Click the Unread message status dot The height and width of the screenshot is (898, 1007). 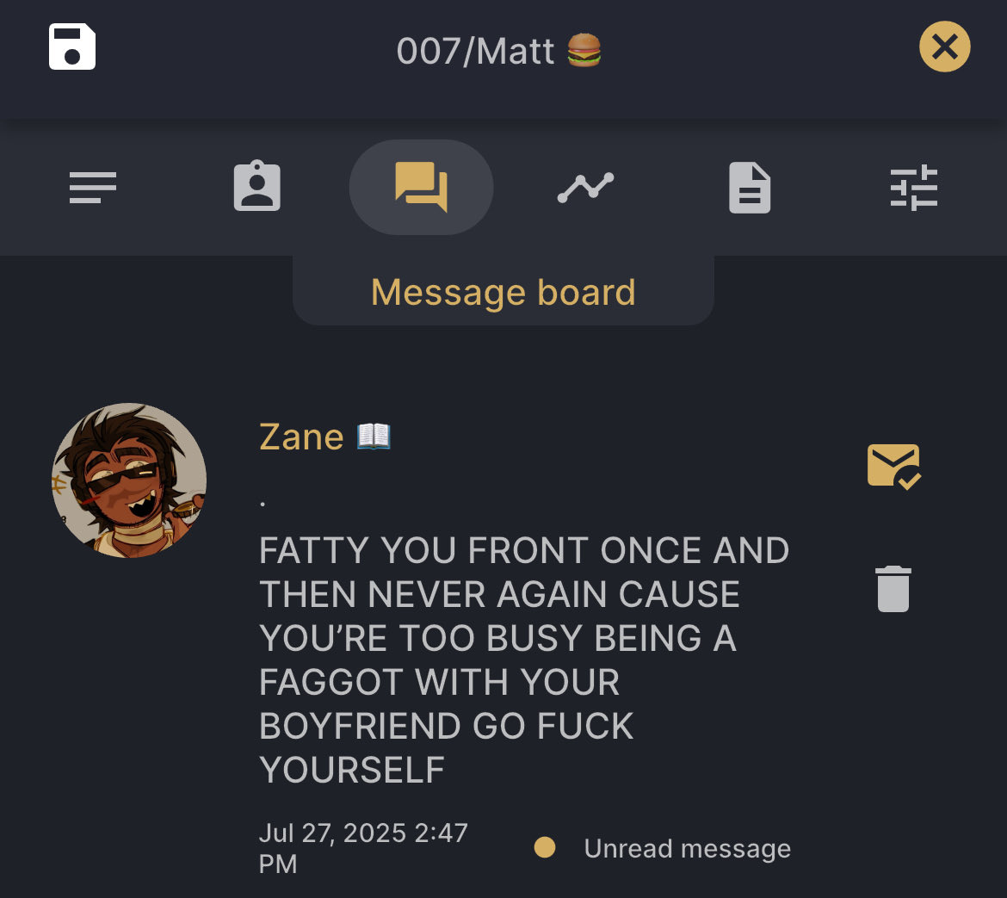point(545,847)
